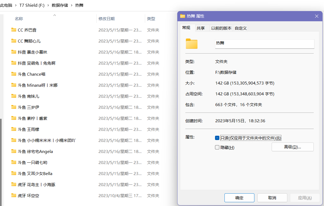
Task: Select folder name 虎牙 坏空空
Action: pyautogui.click(x=28, y=195)
